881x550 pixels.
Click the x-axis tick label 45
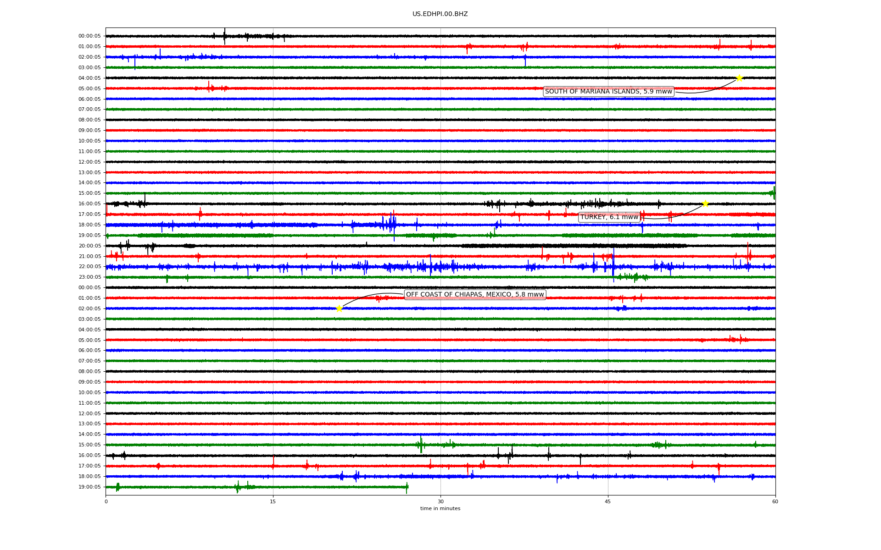608,501
